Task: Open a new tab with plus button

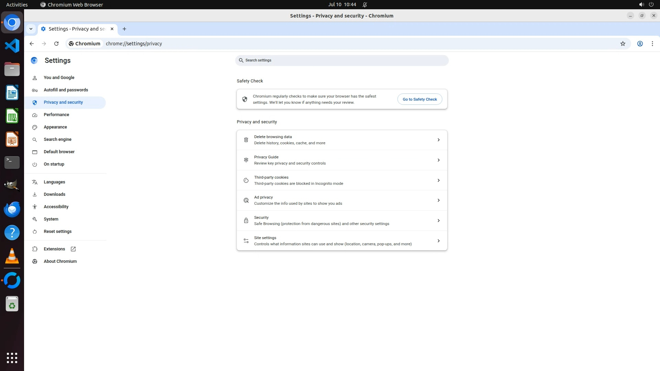Action: [124, 29]
